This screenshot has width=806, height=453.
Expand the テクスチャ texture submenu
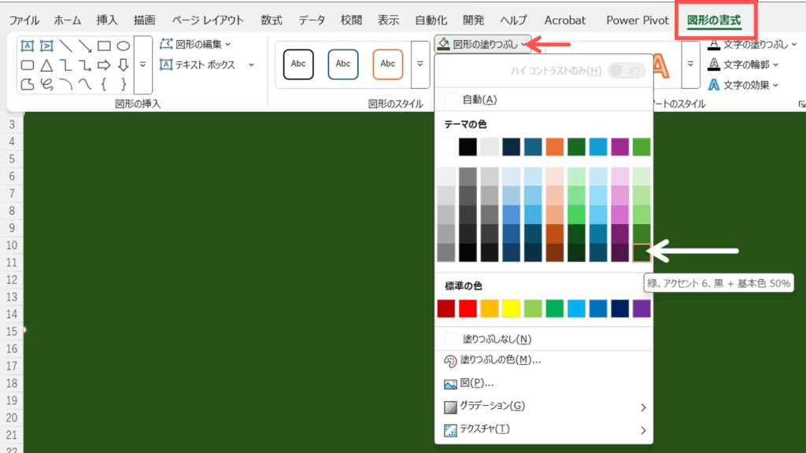coord(642,429)
